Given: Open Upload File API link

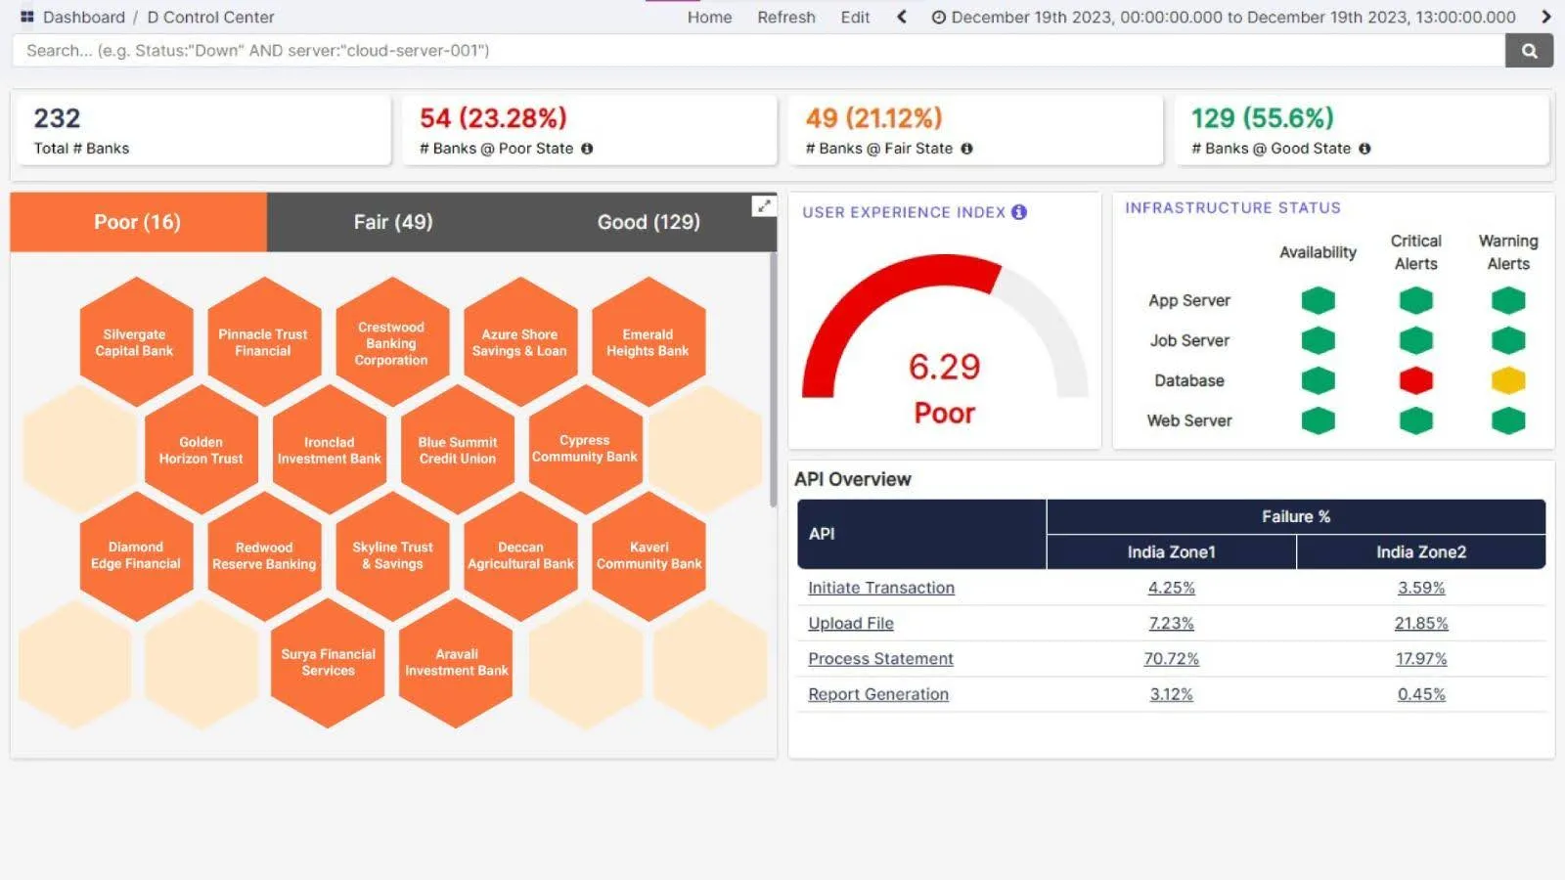Looking at the screenshot, I should coord(851,623).
